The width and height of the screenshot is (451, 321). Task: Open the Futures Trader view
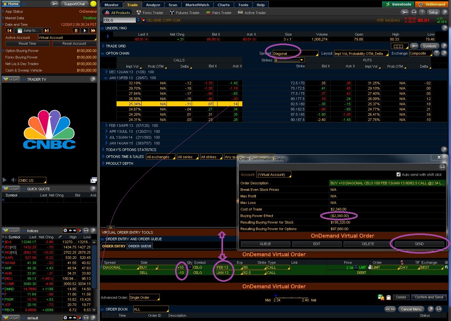[x=185, y=13]
